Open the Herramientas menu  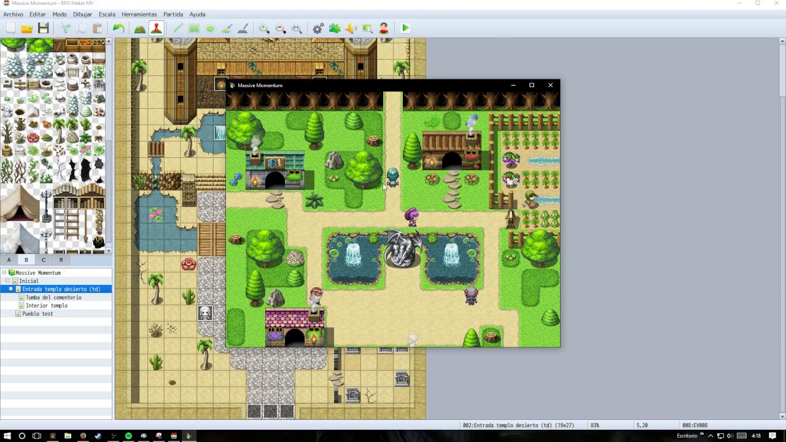click(x=139, y=14)
